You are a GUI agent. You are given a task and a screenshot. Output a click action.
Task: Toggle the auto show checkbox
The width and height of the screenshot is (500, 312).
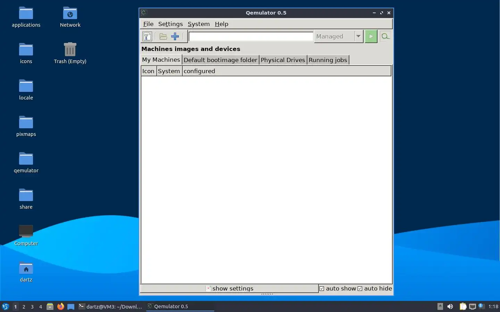(x=322, y=288)
